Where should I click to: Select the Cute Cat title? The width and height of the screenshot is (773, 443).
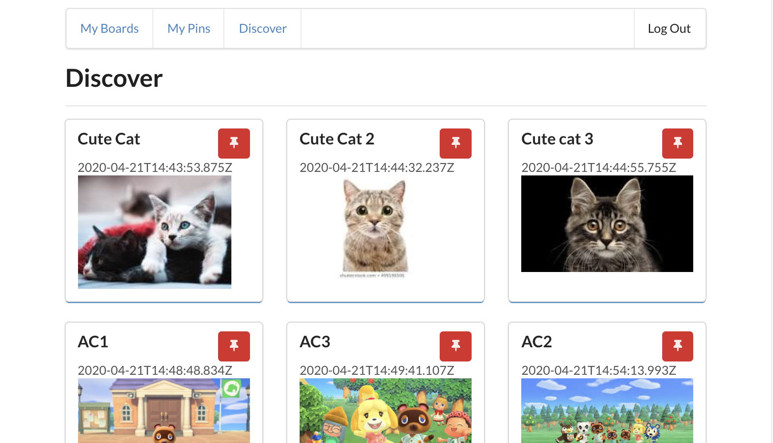109,139
